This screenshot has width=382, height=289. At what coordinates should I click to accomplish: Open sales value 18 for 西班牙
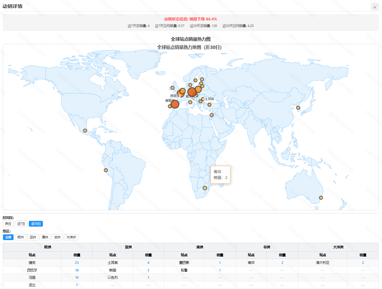point(77,270)
